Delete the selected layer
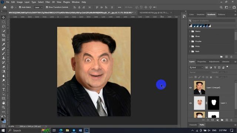This screenshot has width=237, height=133. [231, 120]
